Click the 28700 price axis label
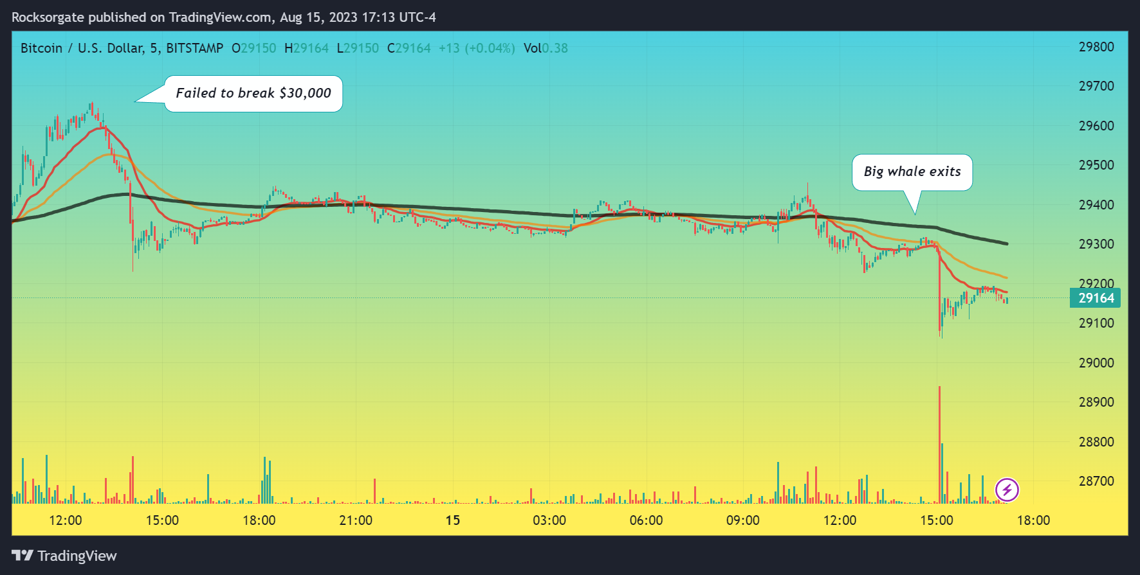This screenshot has width=1140, height=575. click(1096, 481)
